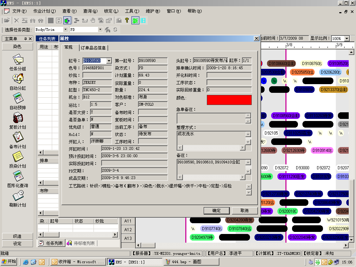Toggle the pin on 主菜单 panel
The height and width of the screenshot is (267, 356).
click(x=25, y=39)
